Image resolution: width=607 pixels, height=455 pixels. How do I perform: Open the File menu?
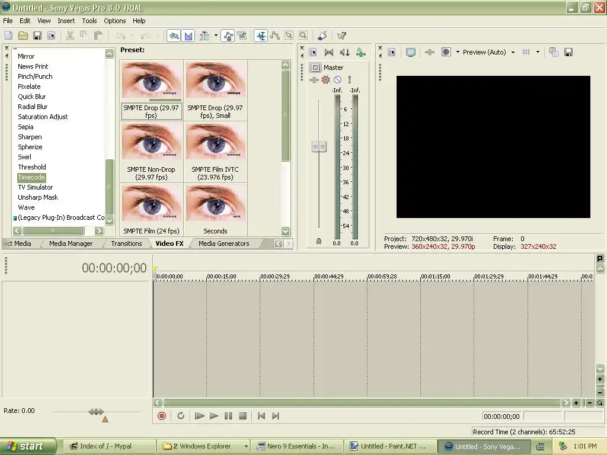pyautogui.click(x=8, y=21)
